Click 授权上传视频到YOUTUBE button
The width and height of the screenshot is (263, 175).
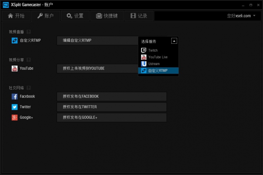(97, 68)
